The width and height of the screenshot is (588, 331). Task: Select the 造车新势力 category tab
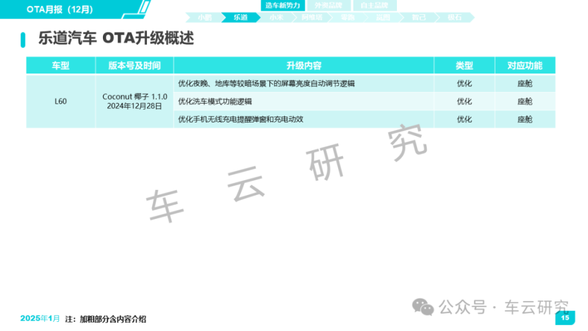(283, 6)
